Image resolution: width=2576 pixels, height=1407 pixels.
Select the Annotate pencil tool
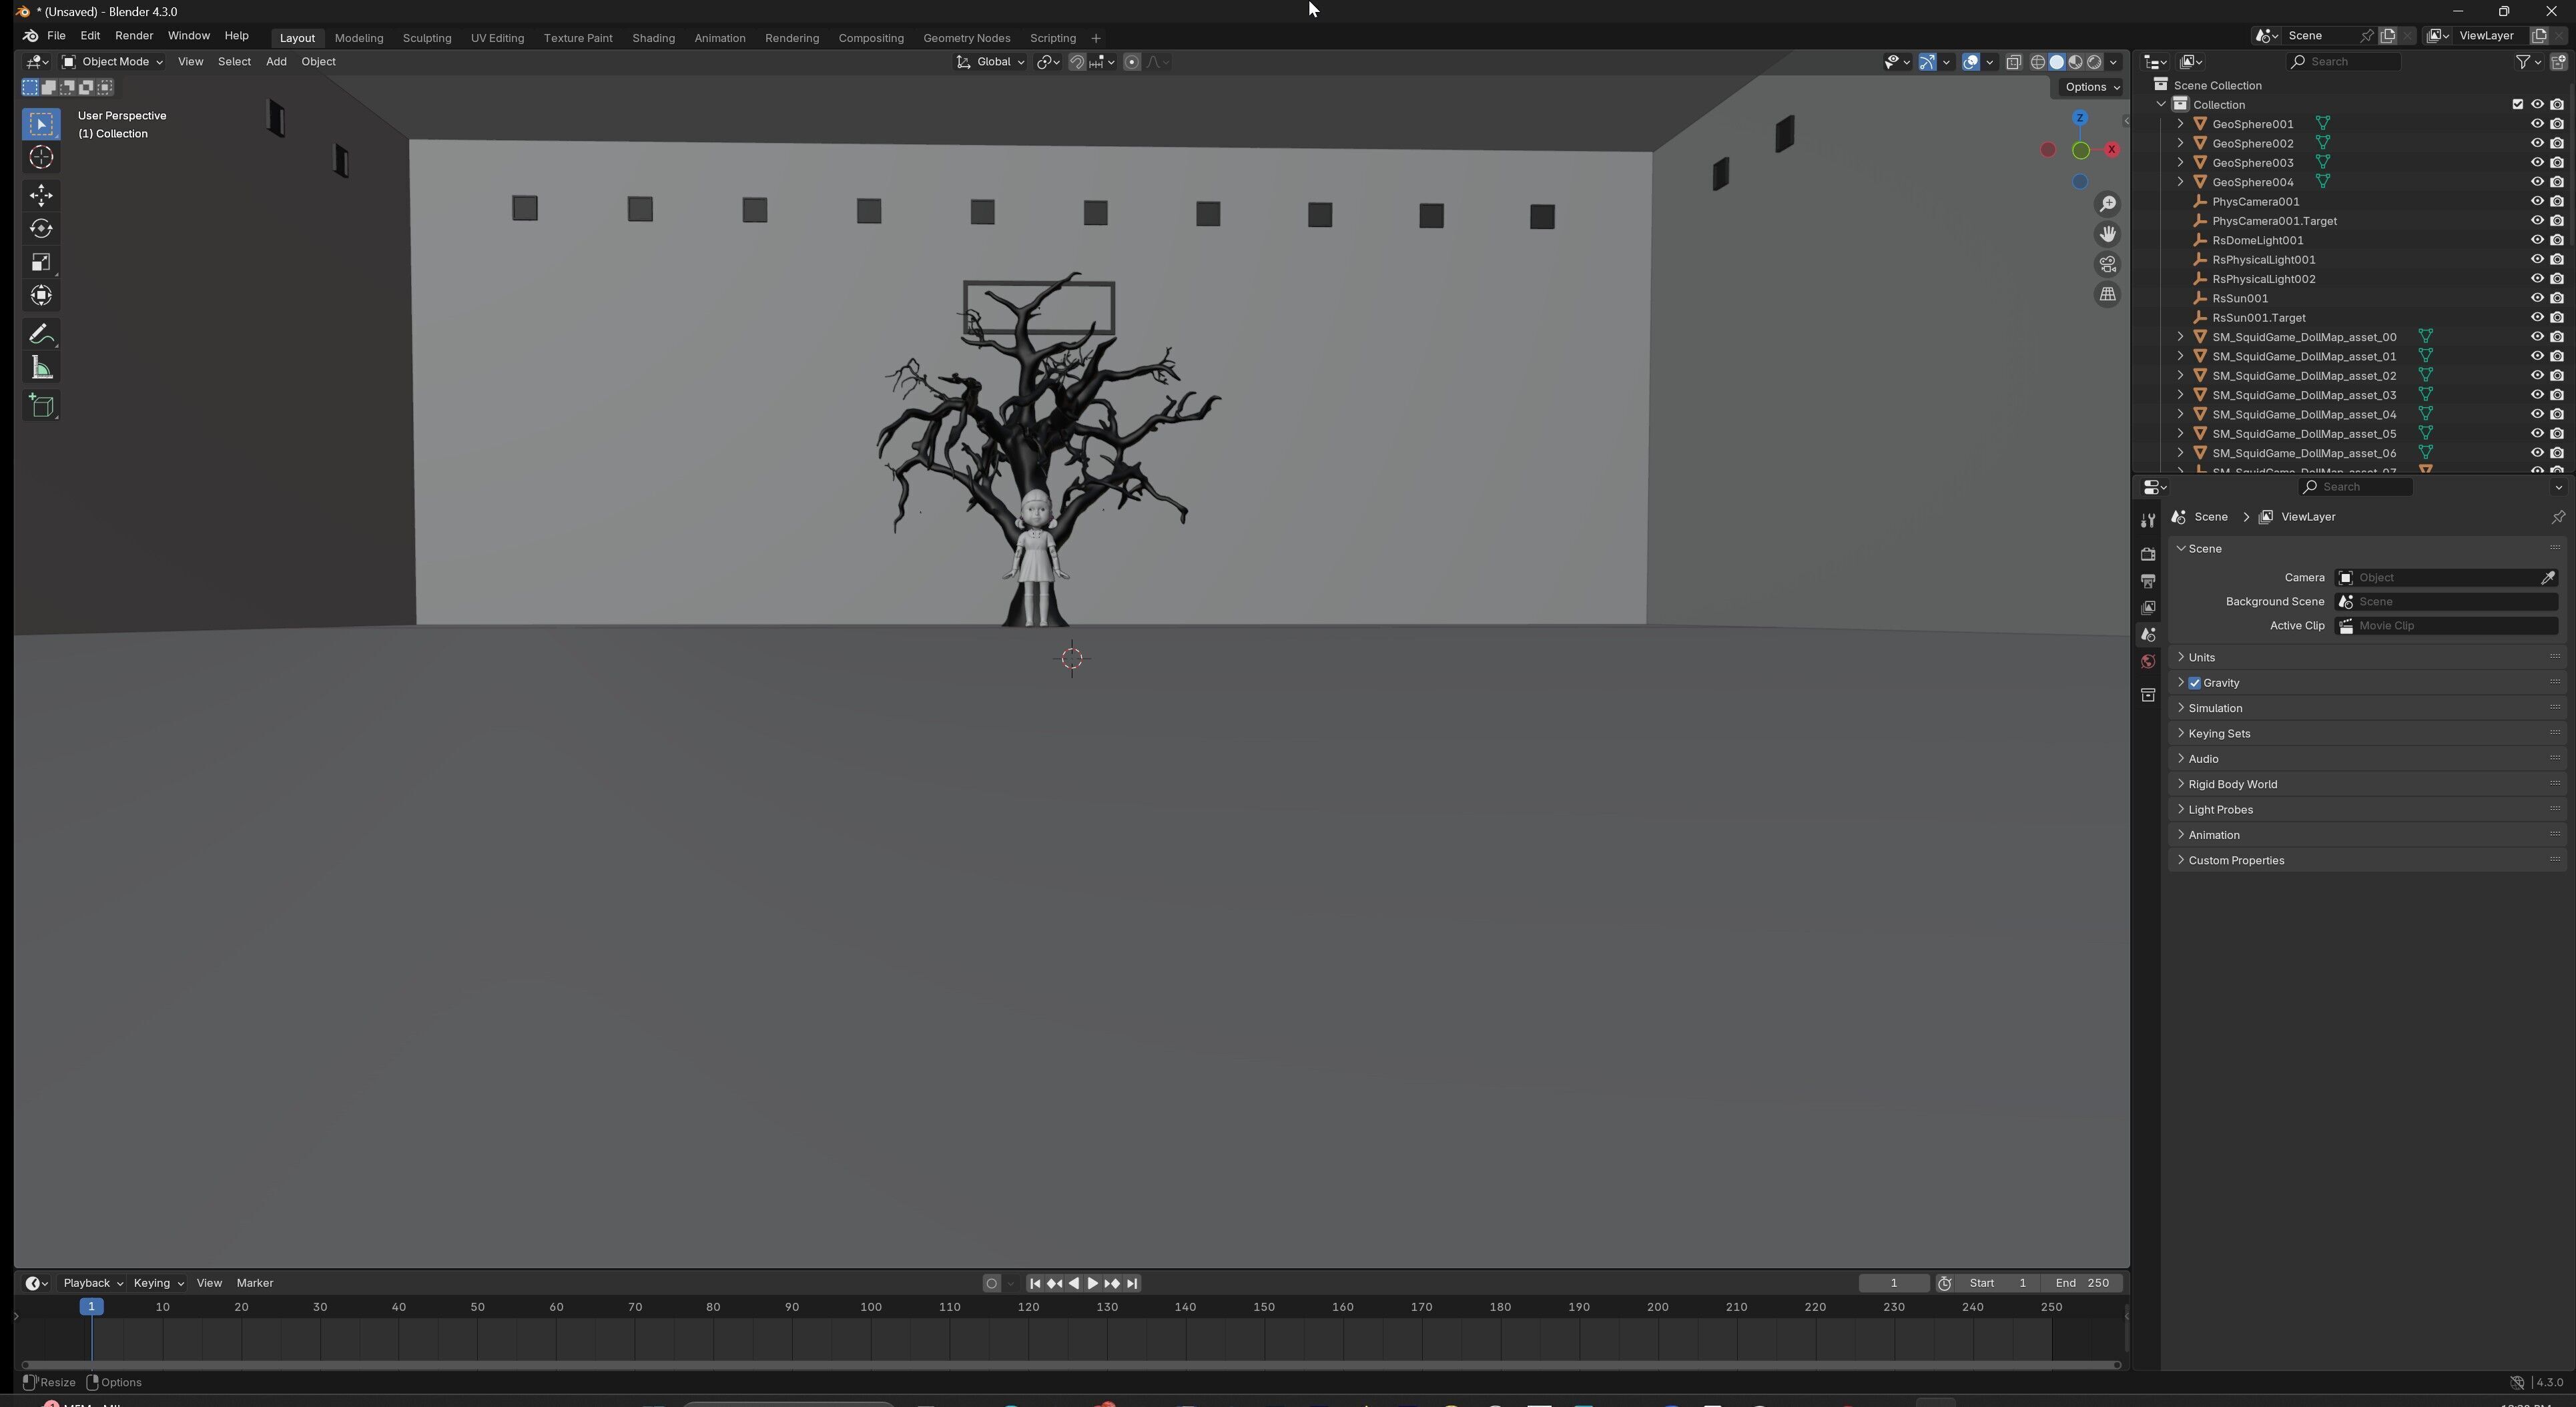coord(41,334)
